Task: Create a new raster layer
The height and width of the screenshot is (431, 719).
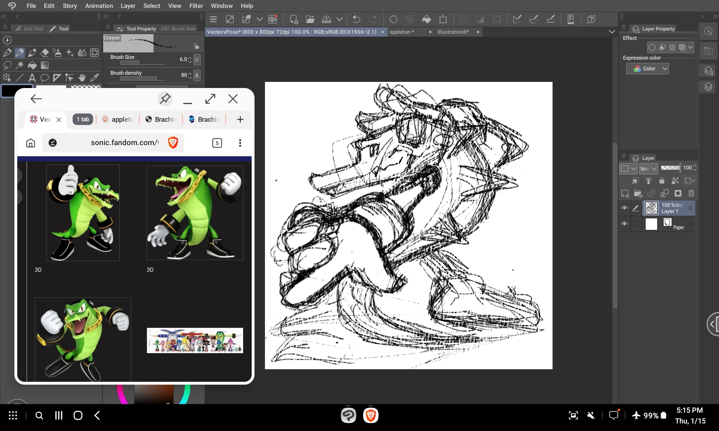Action: (625, 194)
